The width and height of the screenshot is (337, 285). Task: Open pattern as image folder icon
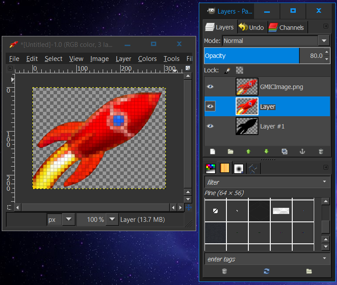309,271
